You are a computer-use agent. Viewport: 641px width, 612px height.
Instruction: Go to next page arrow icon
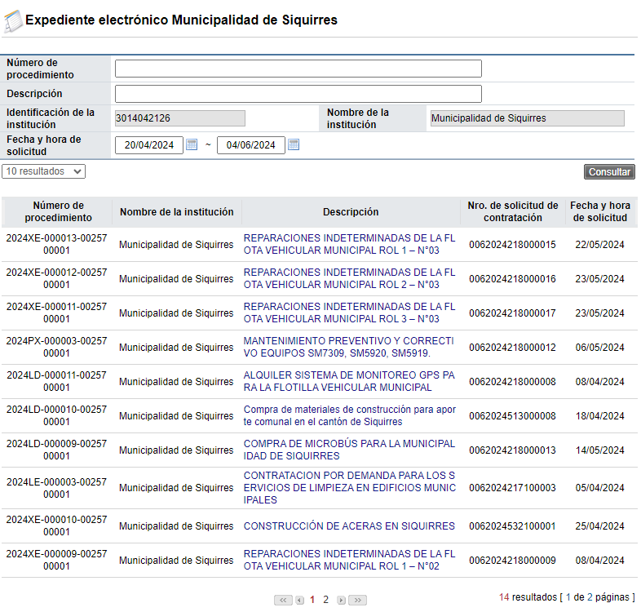(x=342, y=600)
